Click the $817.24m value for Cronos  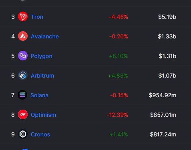pyautogui.click(x=163, y=134)
